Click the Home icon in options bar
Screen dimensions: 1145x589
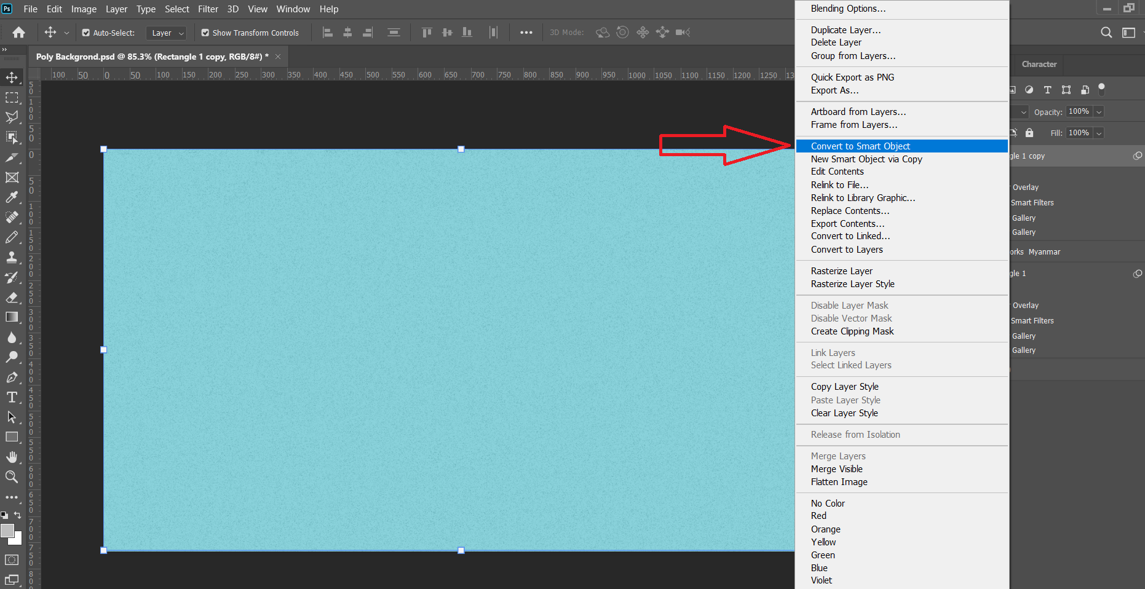19,33
